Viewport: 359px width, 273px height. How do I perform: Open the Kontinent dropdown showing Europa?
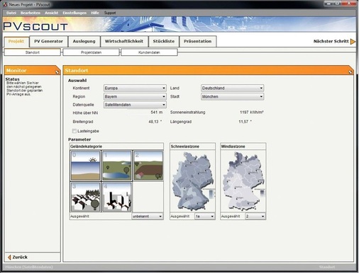[135, 88]
